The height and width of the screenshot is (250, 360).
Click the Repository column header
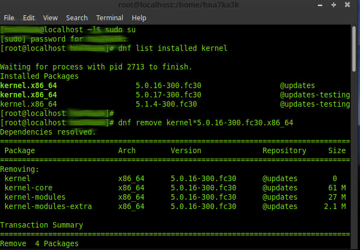[x=284, y=150]
